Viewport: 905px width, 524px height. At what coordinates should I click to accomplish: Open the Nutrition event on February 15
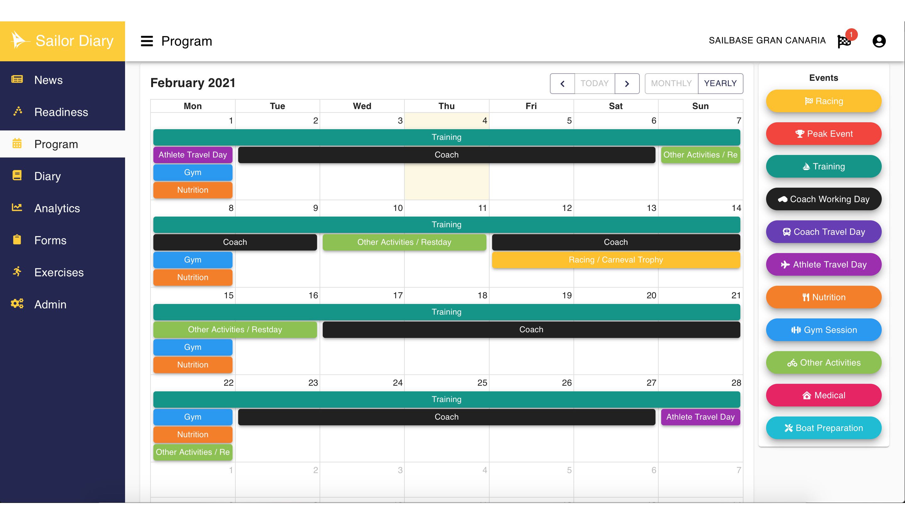193,365
